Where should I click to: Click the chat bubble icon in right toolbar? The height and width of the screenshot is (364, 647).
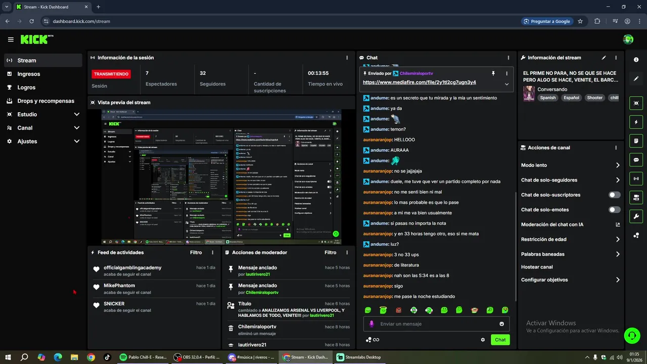tap(636, 160)
